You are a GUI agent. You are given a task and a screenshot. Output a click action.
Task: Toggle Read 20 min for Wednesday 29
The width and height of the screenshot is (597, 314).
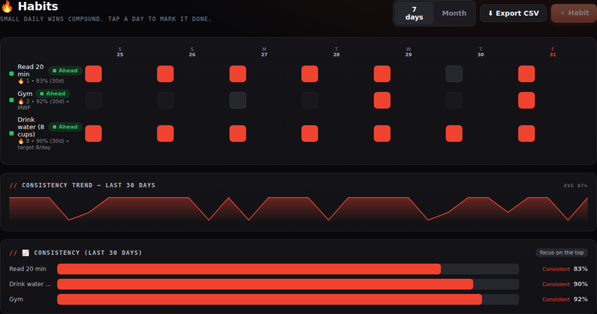(x=382, y=74)
